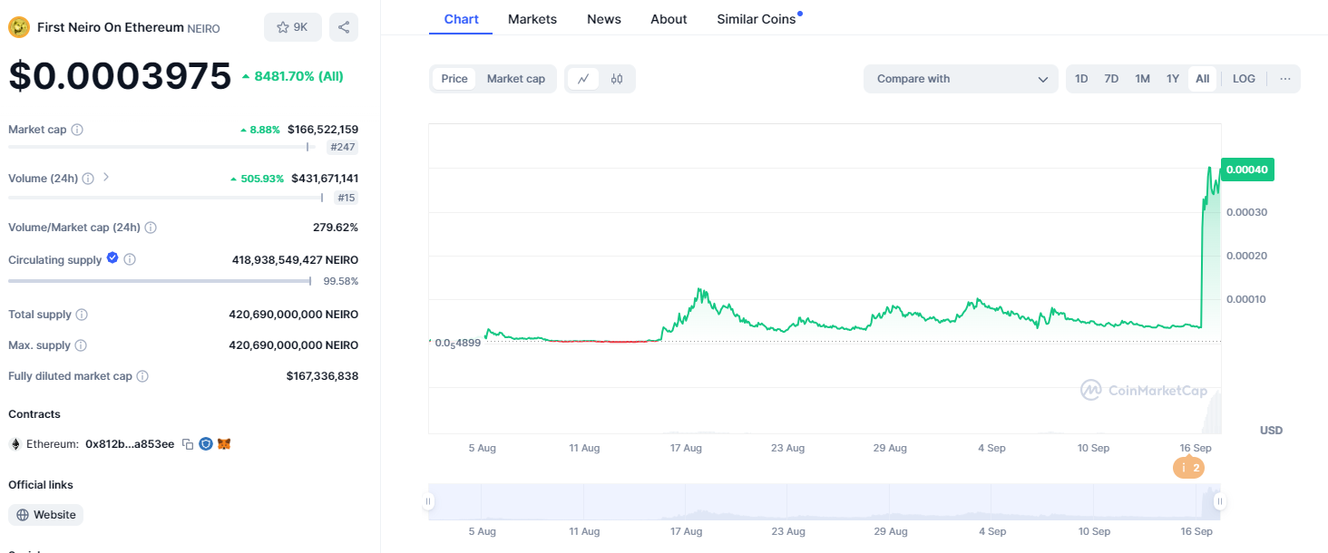Switch to line chart view
Viewport: 1328px width, 553px height.
click(583, 79)
